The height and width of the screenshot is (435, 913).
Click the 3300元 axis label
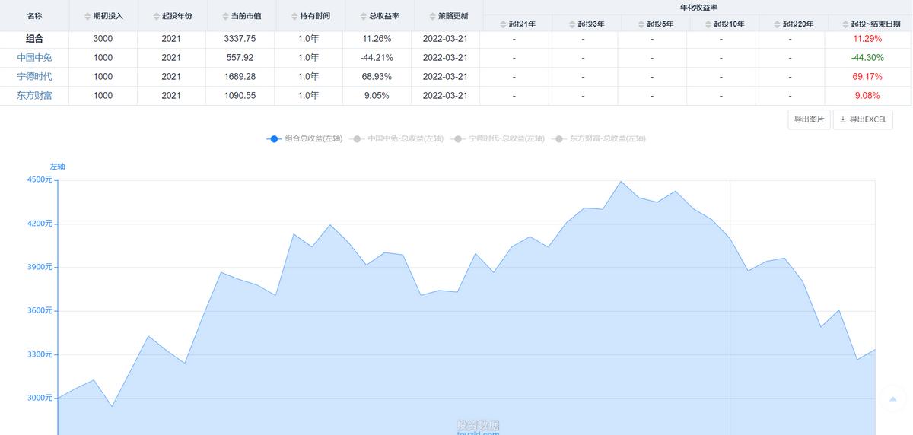click(38, 354)
